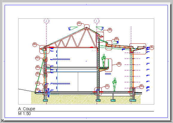The image size is (173, 123).
Task: Click the detail marker bubble for balcony railing
Action: click(x=119, y=64)
